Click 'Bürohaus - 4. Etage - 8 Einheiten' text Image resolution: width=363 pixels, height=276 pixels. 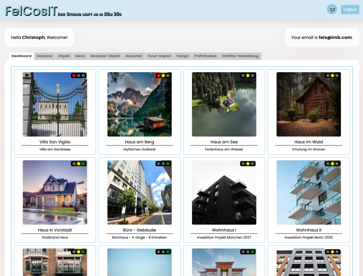139,238
